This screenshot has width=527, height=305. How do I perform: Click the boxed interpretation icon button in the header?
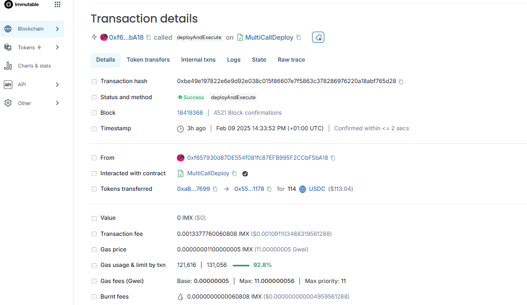pyautogui.click(x=318, y=38)
